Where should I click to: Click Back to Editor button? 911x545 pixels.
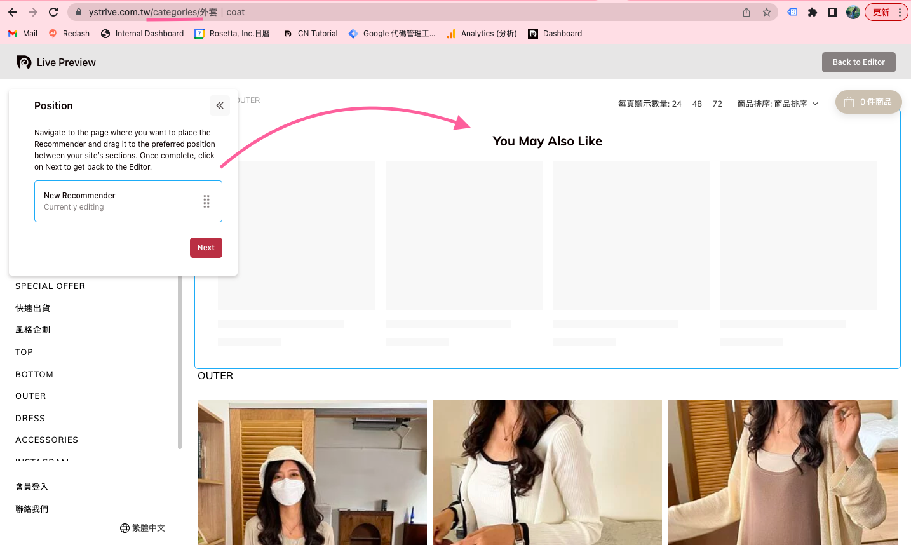(859, 62)
